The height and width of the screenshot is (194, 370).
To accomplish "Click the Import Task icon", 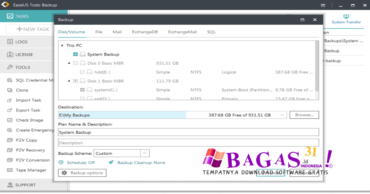I will pos(10,100).
